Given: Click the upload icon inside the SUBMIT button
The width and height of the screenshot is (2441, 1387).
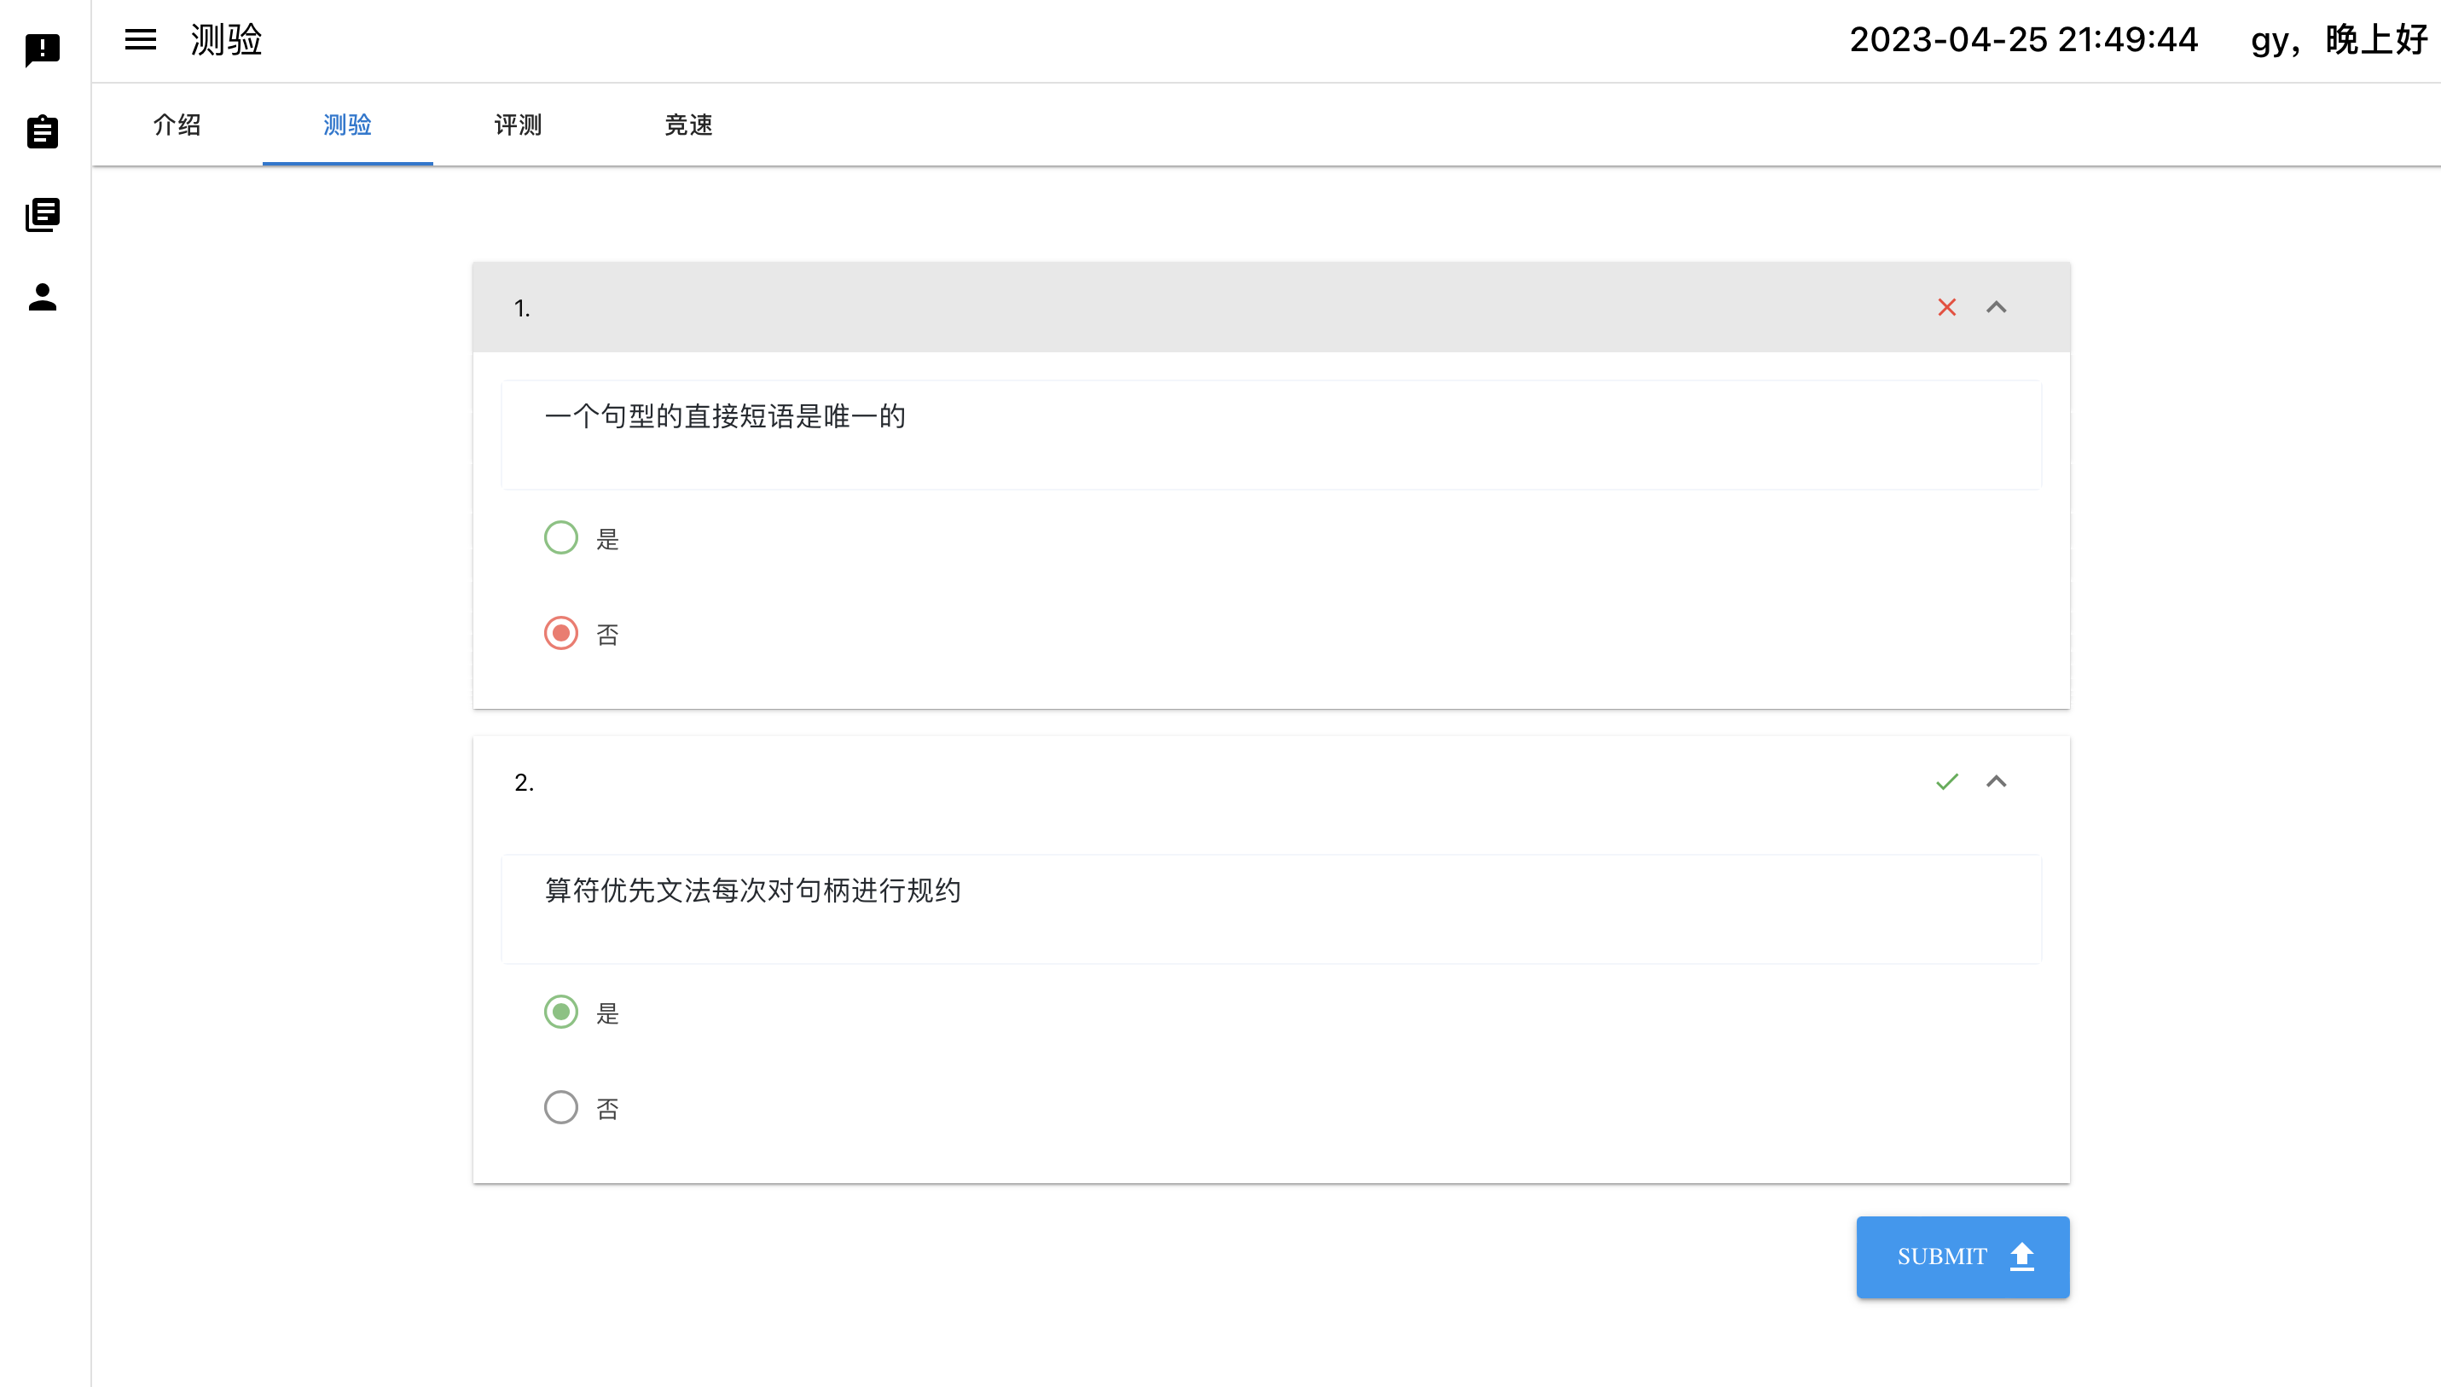Looking at the screenshot, I should [2021, 1256].
